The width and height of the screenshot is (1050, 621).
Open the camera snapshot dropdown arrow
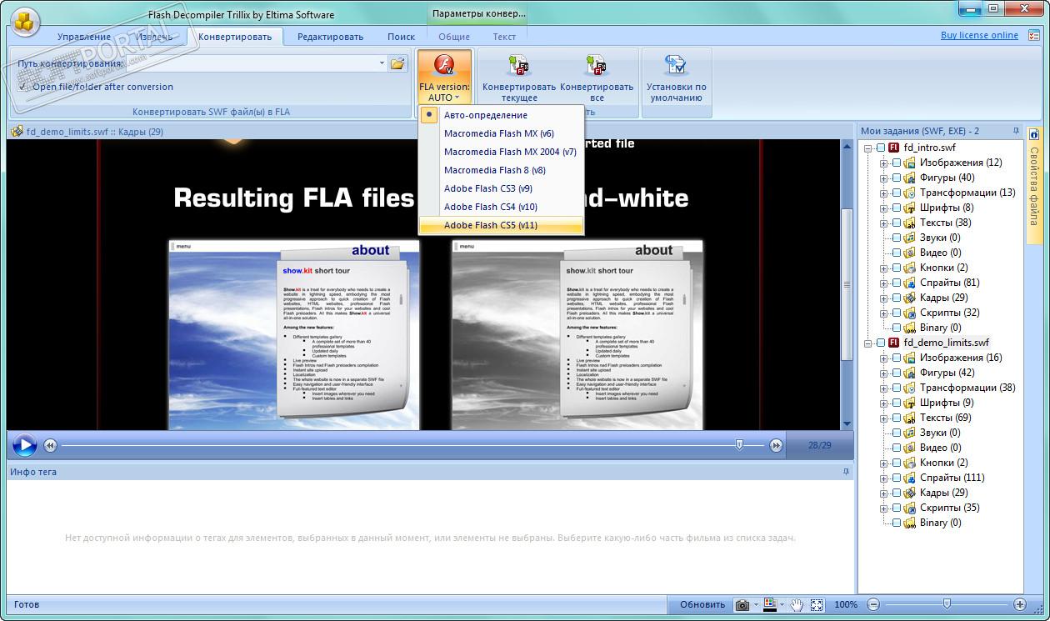tap(756, 605)
